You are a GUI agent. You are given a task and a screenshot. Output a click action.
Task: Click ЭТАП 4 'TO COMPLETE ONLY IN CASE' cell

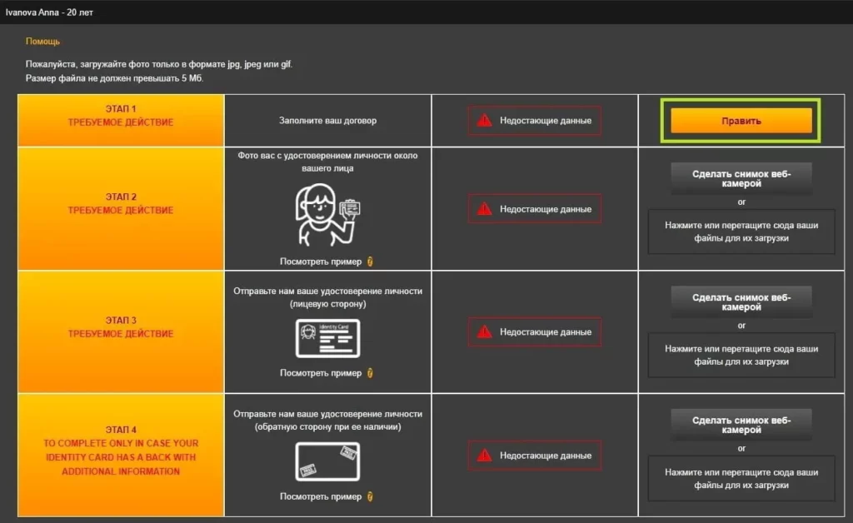(121, 455)
